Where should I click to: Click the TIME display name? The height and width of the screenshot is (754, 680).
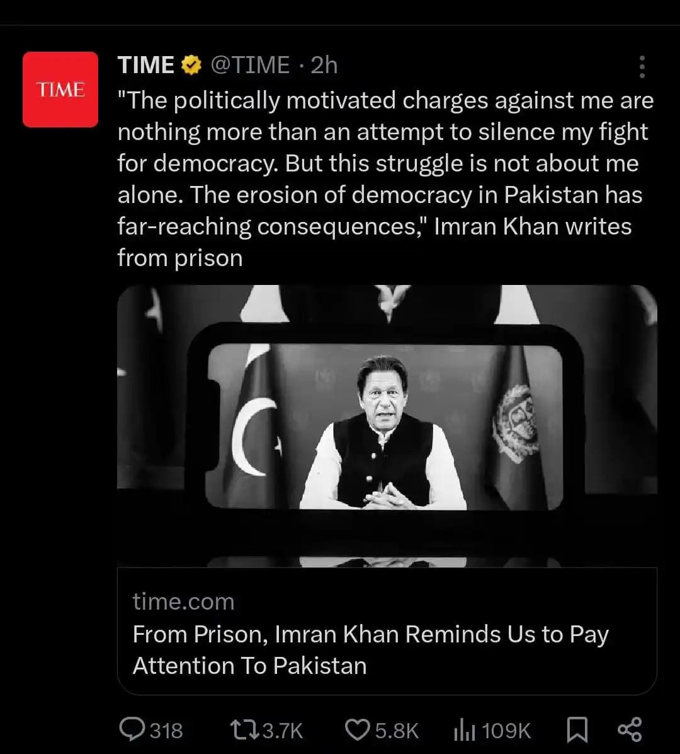(146, 65)
